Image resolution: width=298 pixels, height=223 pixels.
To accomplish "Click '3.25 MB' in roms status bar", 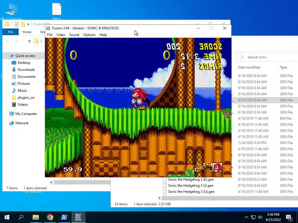I will pos(164,204).
